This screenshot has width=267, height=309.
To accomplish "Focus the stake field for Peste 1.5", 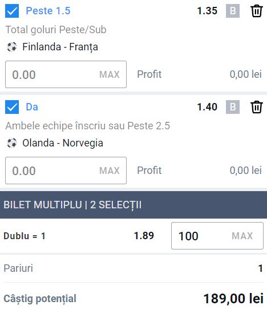I will [66, 74].
